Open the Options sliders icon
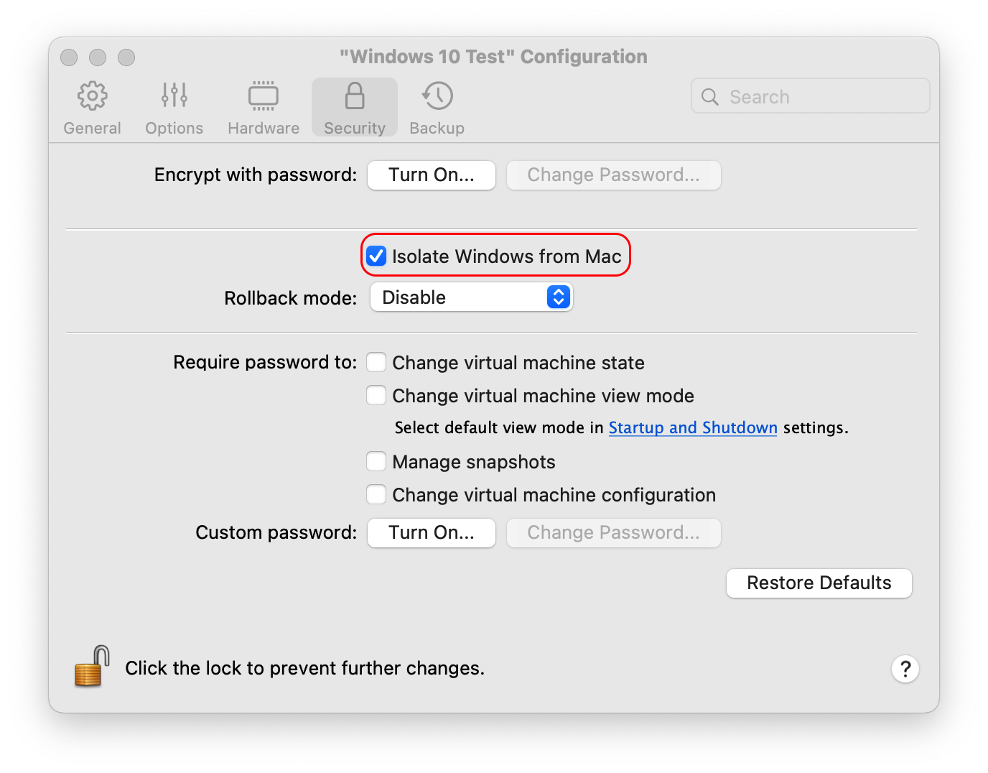988x773 pixels. (174, 96)
